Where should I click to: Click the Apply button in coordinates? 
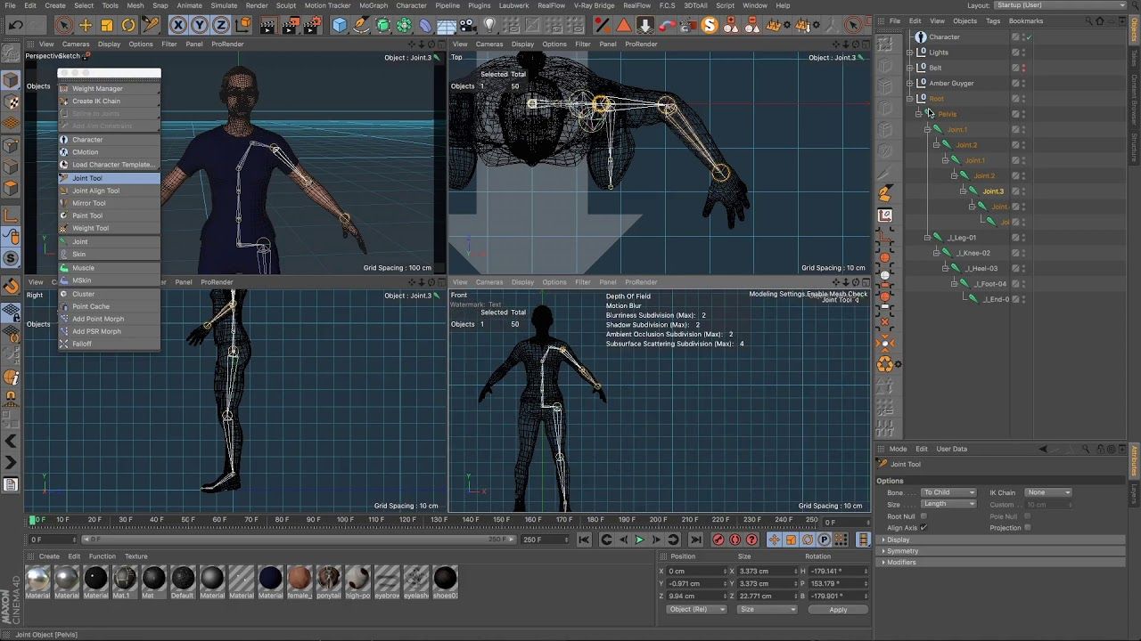pyautogui.click(x=838, y=610)
